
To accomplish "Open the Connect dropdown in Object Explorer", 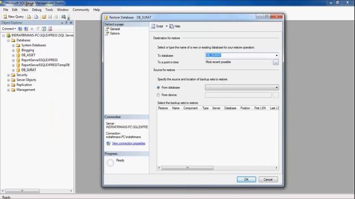I will click(x=9, y=29).
